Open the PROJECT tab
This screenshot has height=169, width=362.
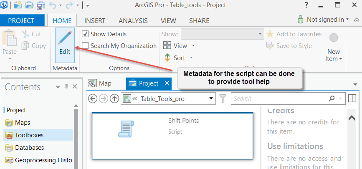coord(21,20)
